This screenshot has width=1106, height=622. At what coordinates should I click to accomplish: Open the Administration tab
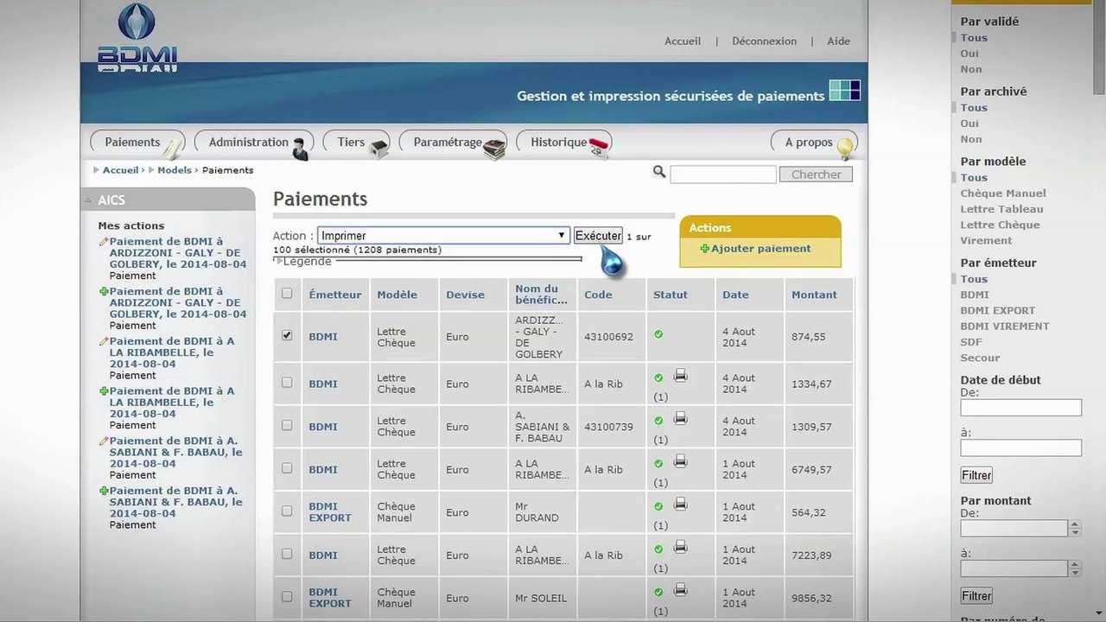pos(254,143)
